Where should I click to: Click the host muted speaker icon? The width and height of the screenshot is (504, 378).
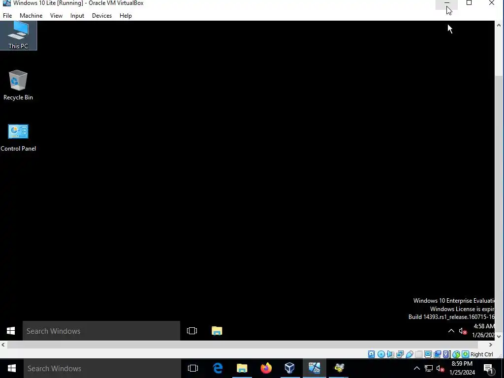point(441,369)
